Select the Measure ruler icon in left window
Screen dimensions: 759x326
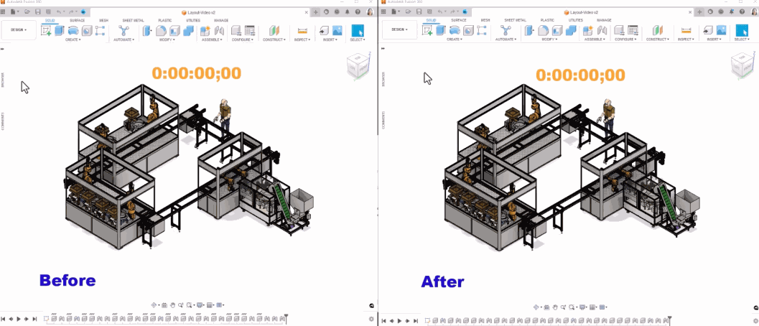coord(302,30)
